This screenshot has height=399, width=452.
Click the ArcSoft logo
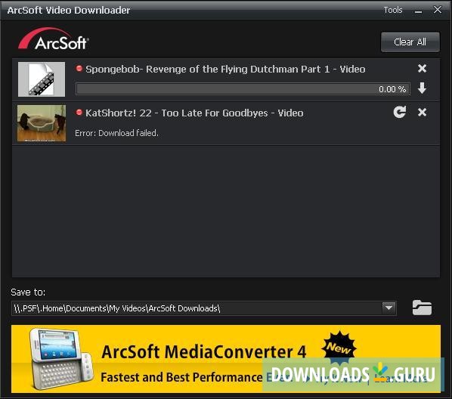[54, 39]
